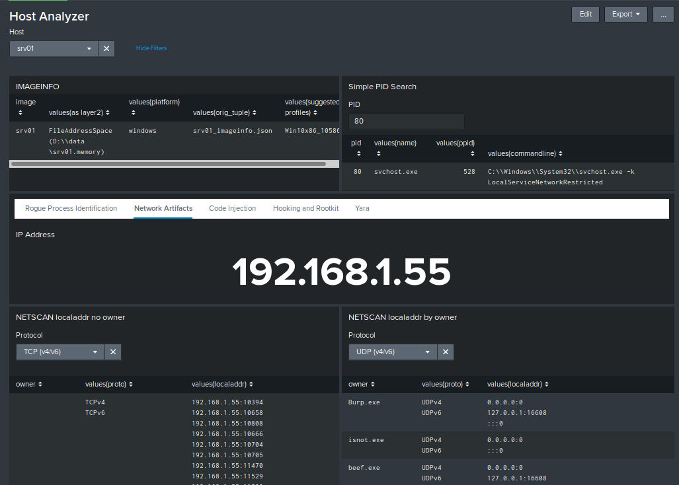Open TCP (v4/v6) protocol dropdown
This screenshot has height=485, width=679.
[60, 352]
